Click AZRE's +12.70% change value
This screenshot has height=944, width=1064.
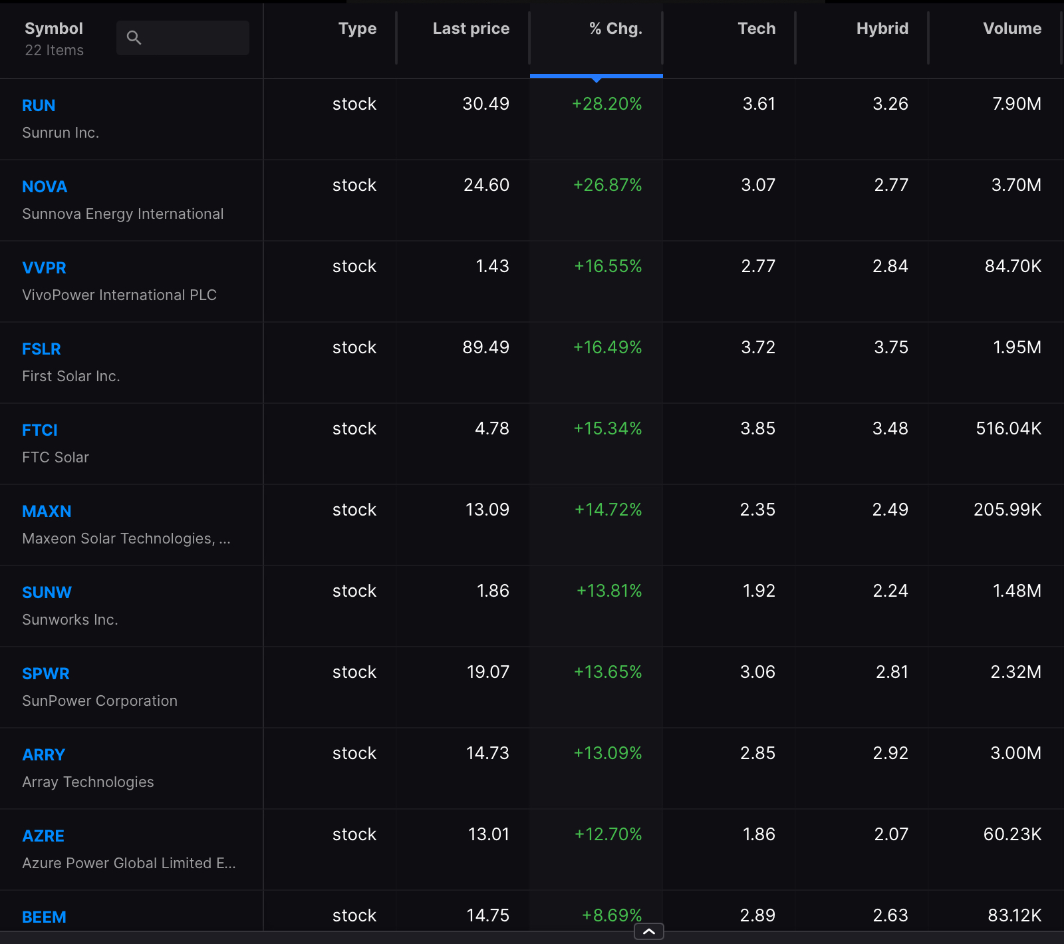[x=608, y=835]
